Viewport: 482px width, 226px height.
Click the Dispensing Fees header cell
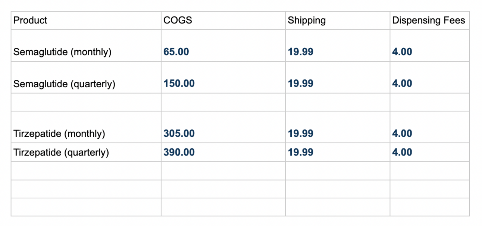click(x=429, y=20)
